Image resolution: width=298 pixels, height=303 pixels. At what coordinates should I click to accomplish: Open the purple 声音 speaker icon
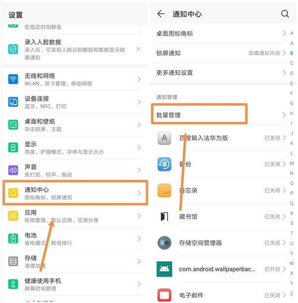13,170
